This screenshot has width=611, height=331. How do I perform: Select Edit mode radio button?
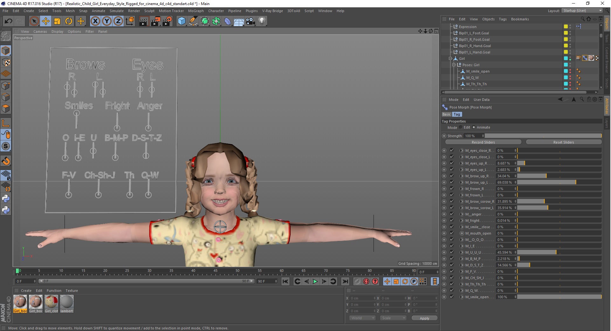[x=461, y=127]
